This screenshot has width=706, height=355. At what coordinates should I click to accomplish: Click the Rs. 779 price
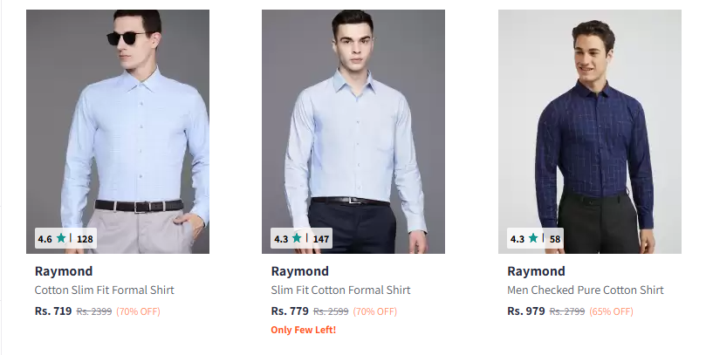click(290, 311)
